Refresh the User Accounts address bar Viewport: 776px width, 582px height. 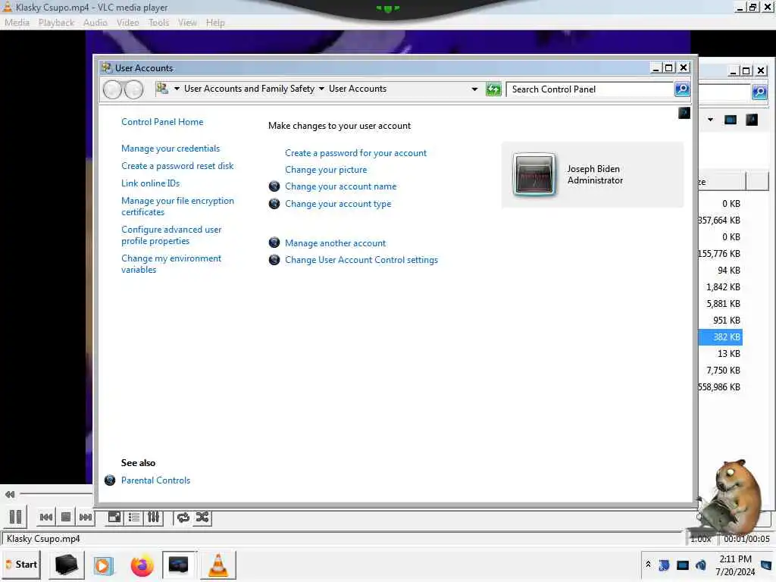click(493, 89)
